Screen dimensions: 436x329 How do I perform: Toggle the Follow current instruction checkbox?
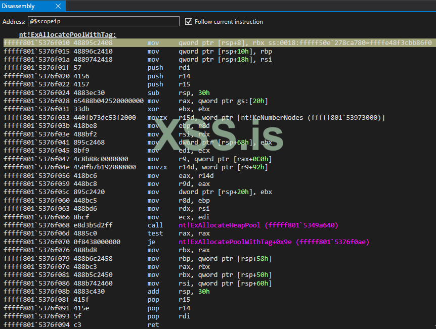point(189,22)
